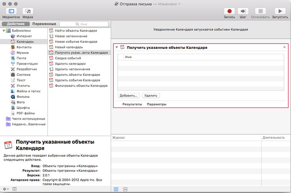Collapse the Получить указанные объекты action triangle
The image size is (291, 193).
click(x=117, y=47)
